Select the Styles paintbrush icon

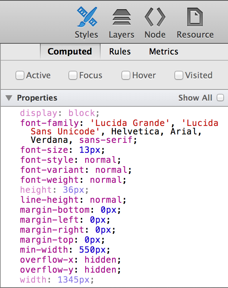coord(87,17)
